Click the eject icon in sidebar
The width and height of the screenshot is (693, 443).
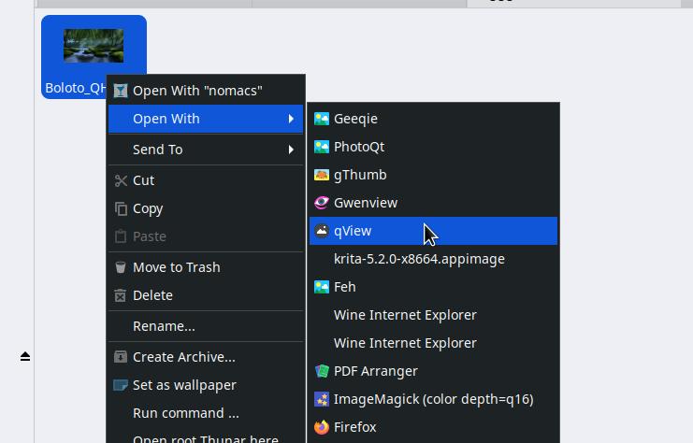tap(25, 356)
